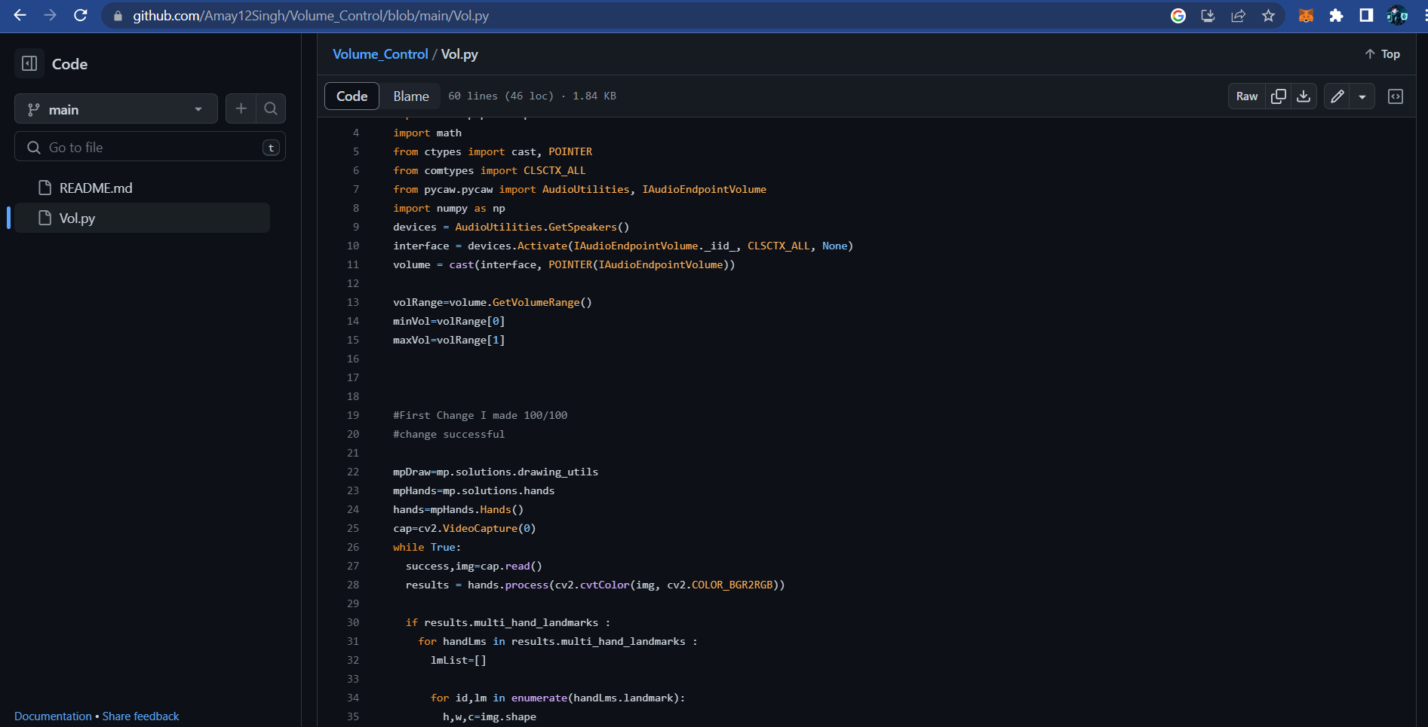
Task: Click the install app icon in the address bar
Action: (1208, 16)
